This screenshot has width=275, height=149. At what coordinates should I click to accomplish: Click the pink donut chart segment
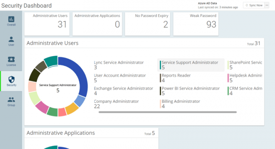(42, 107)
